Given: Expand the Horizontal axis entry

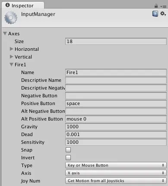Looking at the screenshot, I should click(x=11, y=49).
